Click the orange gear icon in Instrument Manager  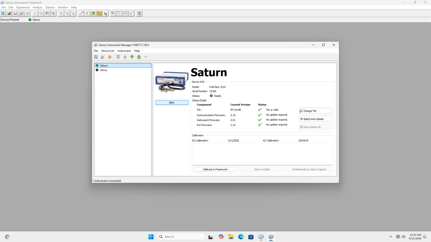point(110,57)
